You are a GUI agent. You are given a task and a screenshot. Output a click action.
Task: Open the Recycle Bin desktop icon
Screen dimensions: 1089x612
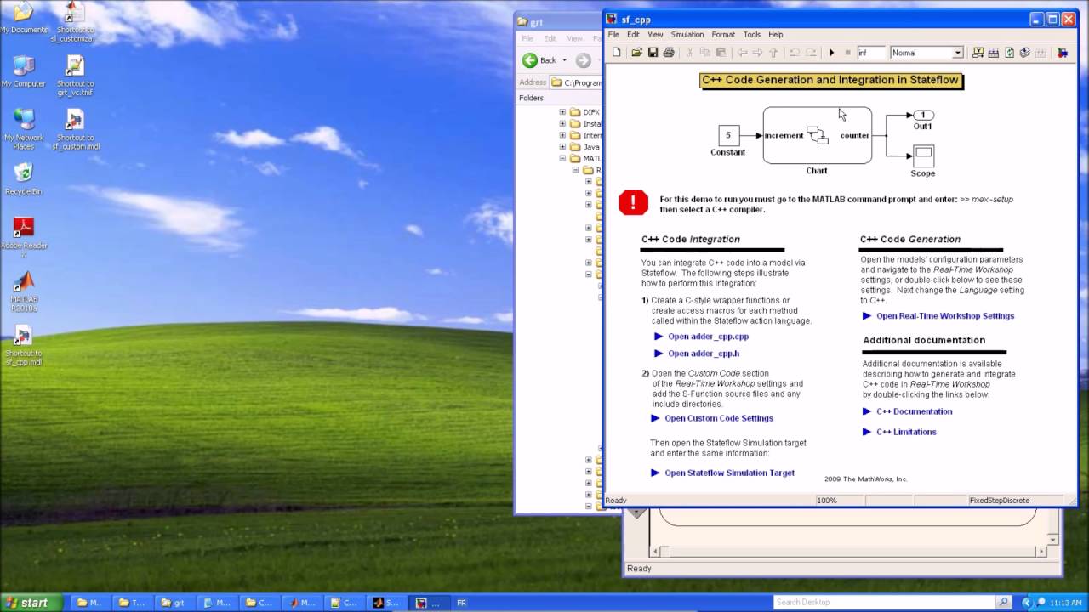[24, 178]
